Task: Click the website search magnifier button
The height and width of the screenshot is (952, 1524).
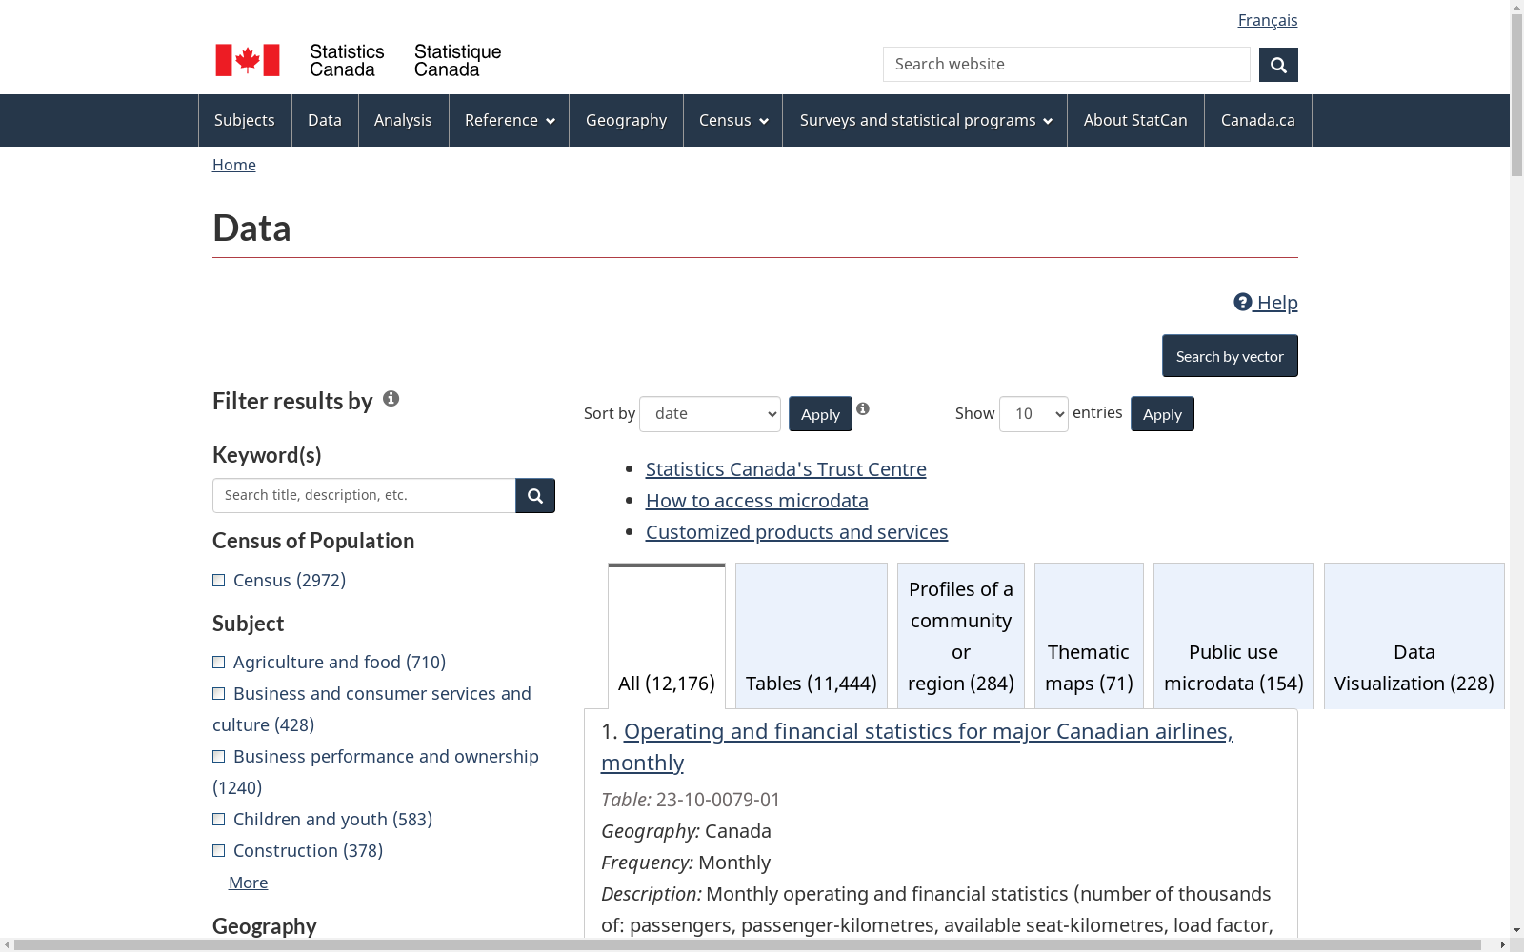Action: click(1278, 65)
